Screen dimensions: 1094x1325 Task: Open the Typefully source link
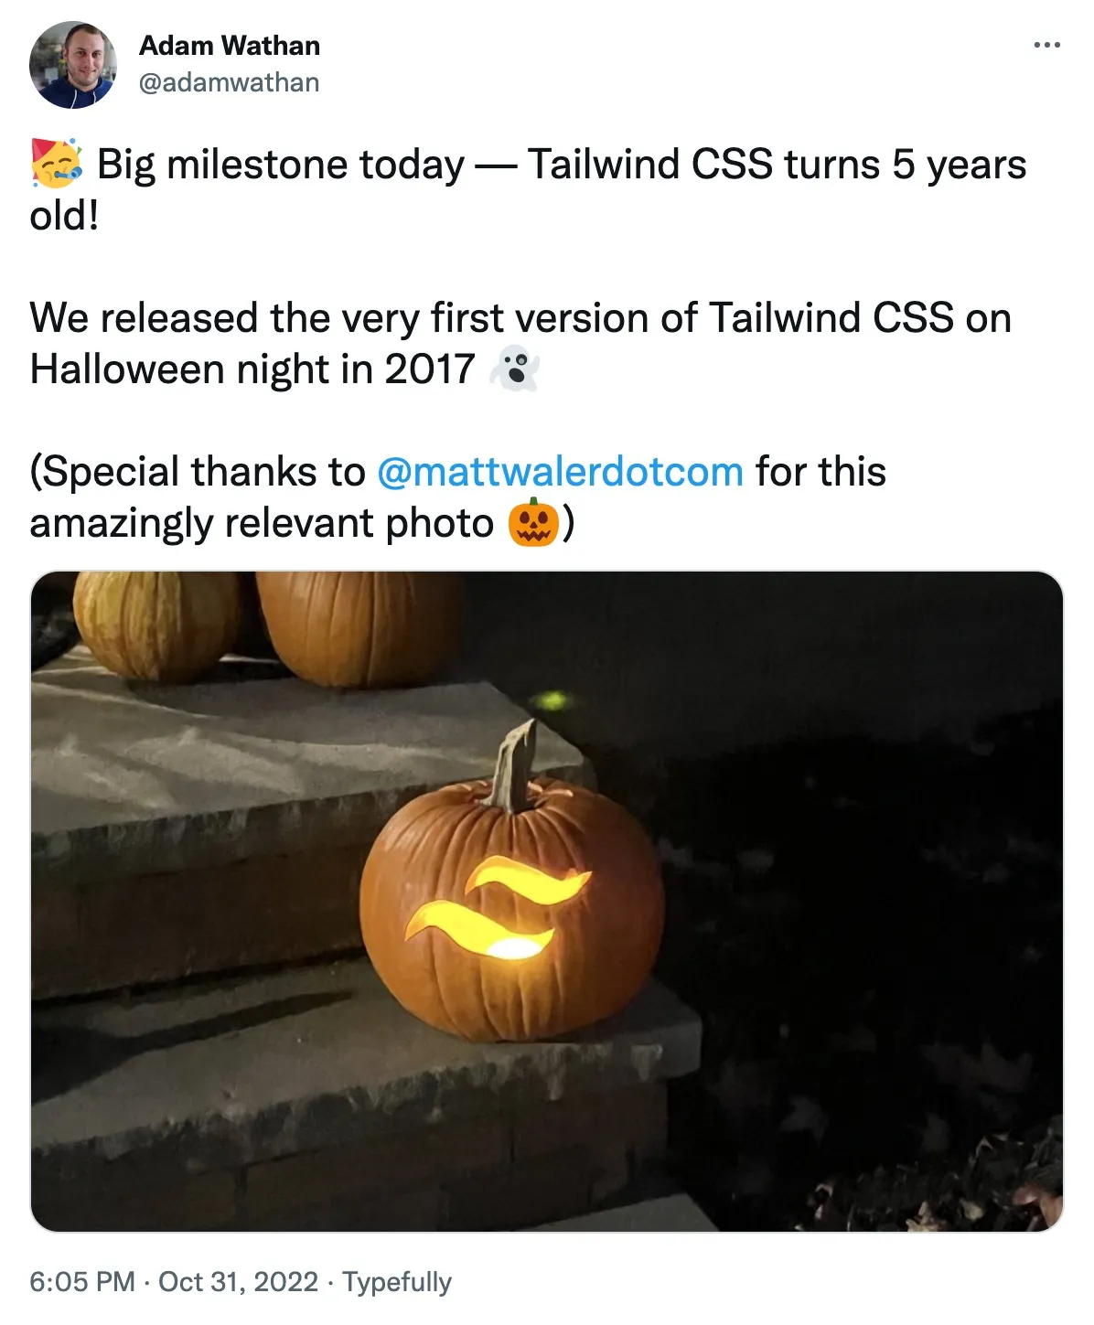coord(396,1281)
